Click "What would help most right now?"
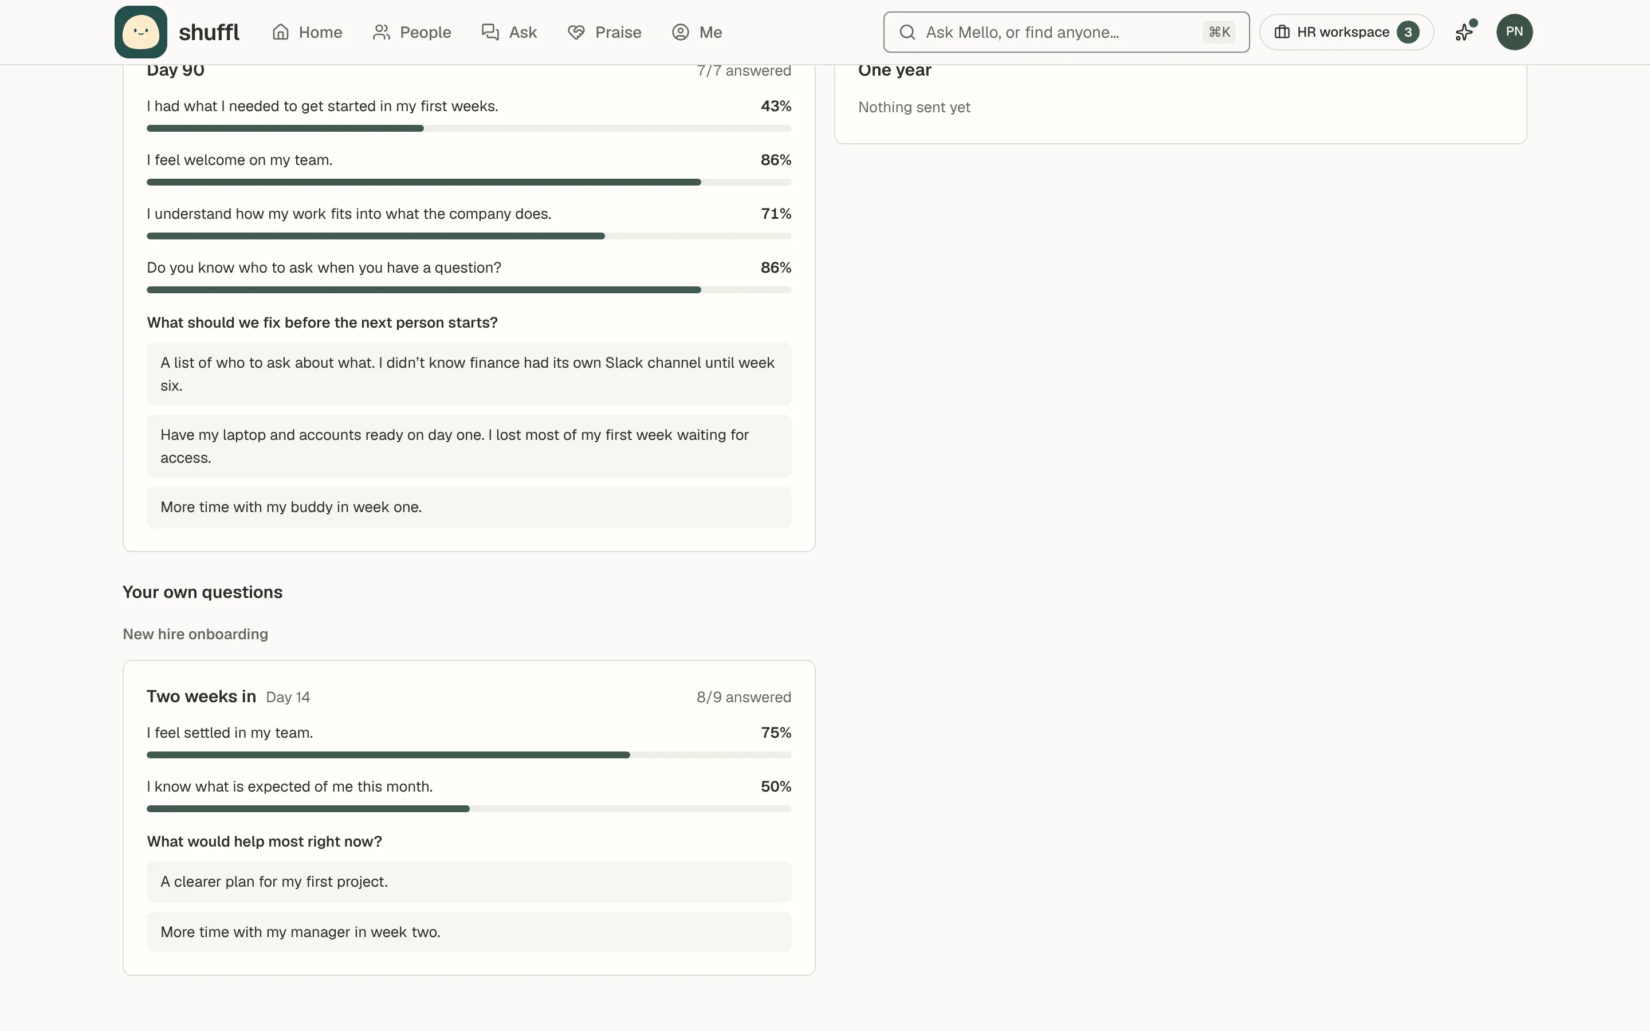1650x1031 pixels. [265, 841]
